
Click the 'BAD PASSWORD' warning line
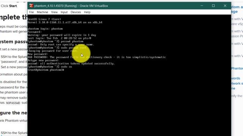[96, 57]
